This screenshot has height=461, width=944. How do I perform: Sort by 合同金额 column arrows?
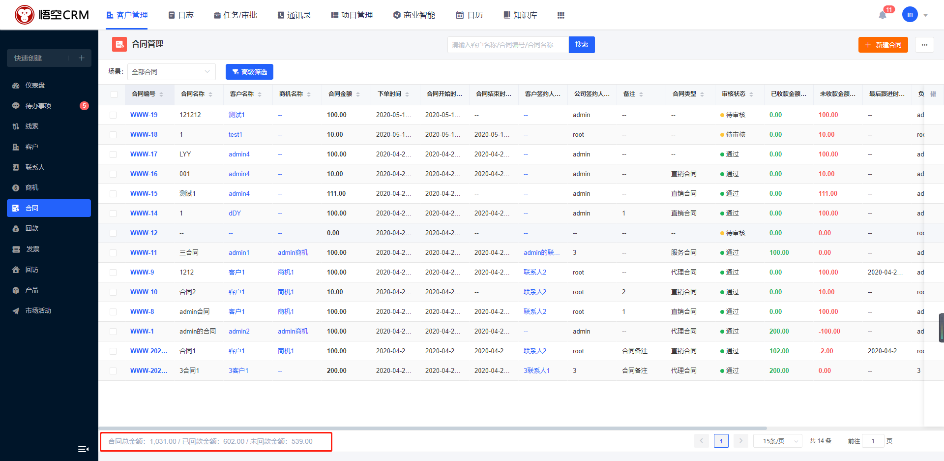tap(358, 94)
